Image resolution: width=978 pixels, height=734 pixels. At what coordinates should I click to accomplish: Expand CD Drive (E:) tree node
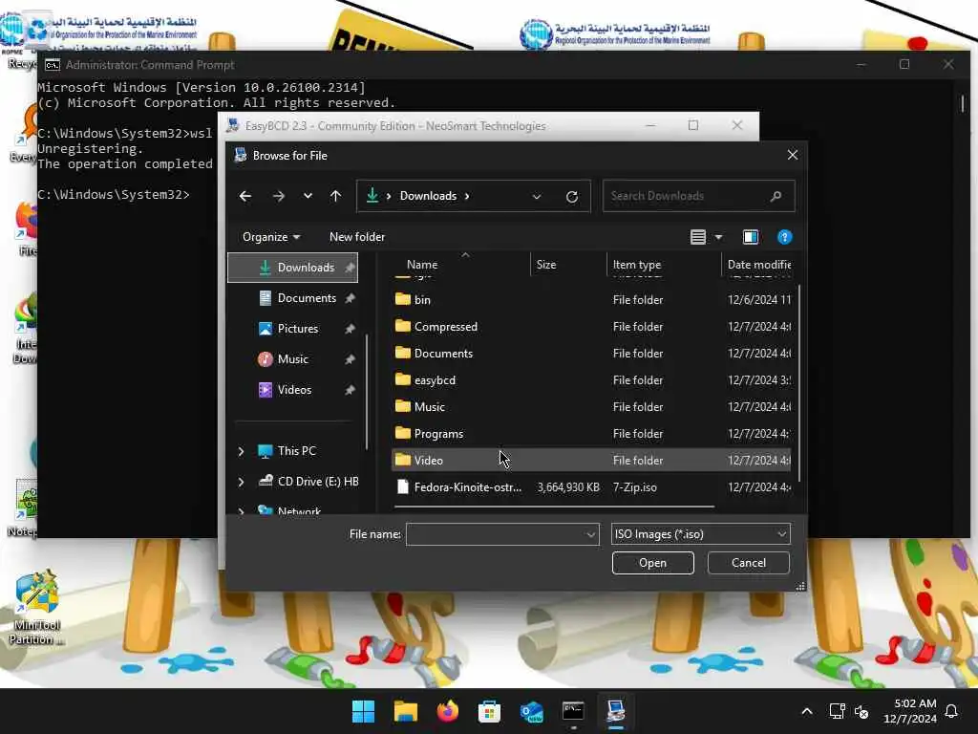point(242,482)
